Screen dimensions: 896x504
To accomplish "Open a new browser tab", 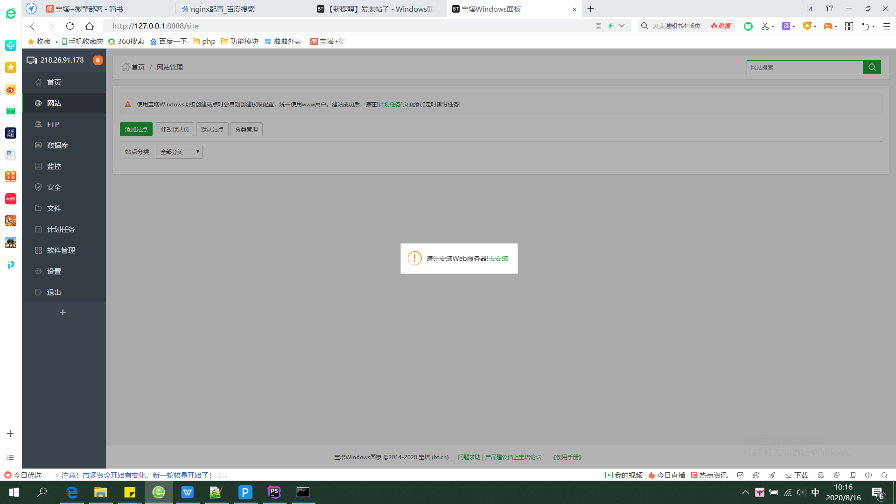I will tap(590, 9).
